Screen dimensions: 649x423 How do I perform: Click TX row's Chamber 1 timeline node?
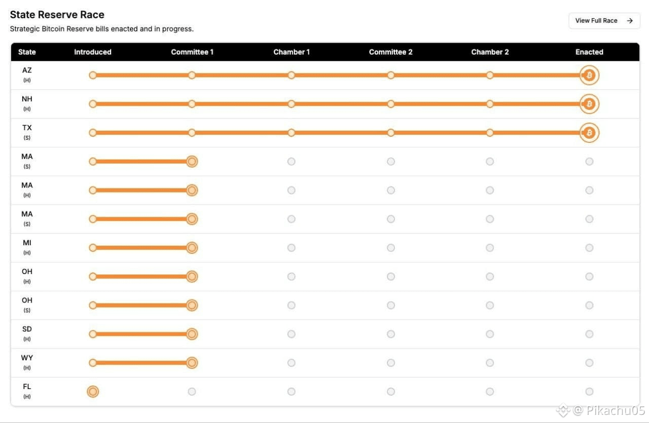[291, 133]
